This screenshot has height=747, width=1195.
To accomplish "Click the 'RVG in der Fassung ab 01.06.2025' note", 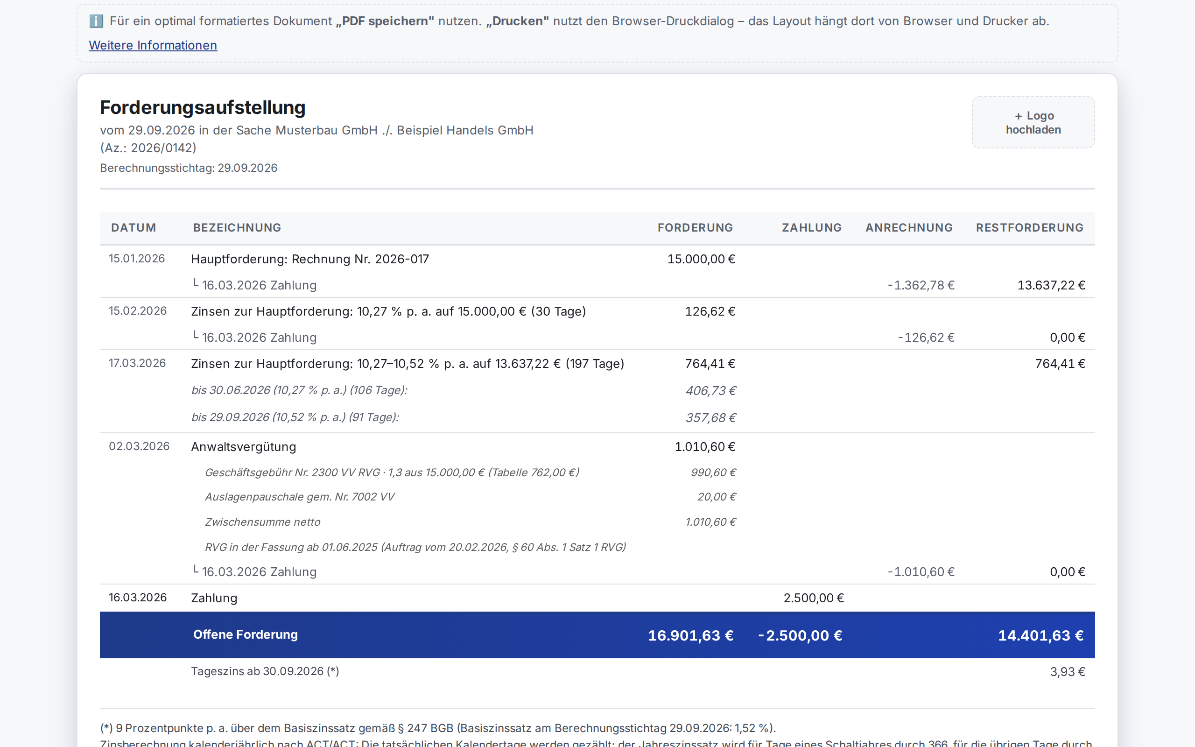I will [x=416, y=547].
